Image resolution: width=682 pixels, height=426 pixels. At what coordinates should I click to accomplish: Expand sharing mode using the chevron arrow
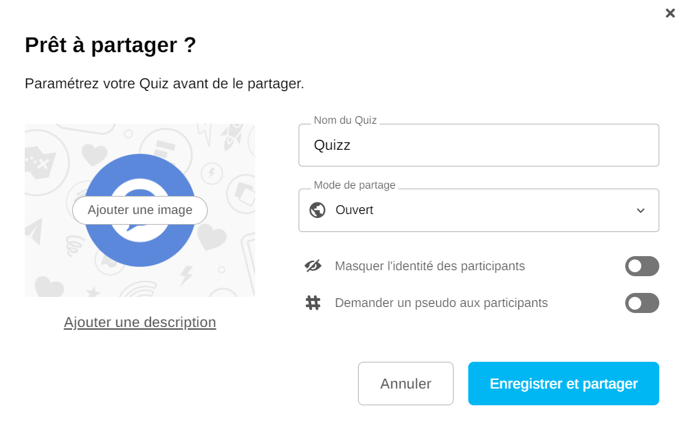point(641,211)
